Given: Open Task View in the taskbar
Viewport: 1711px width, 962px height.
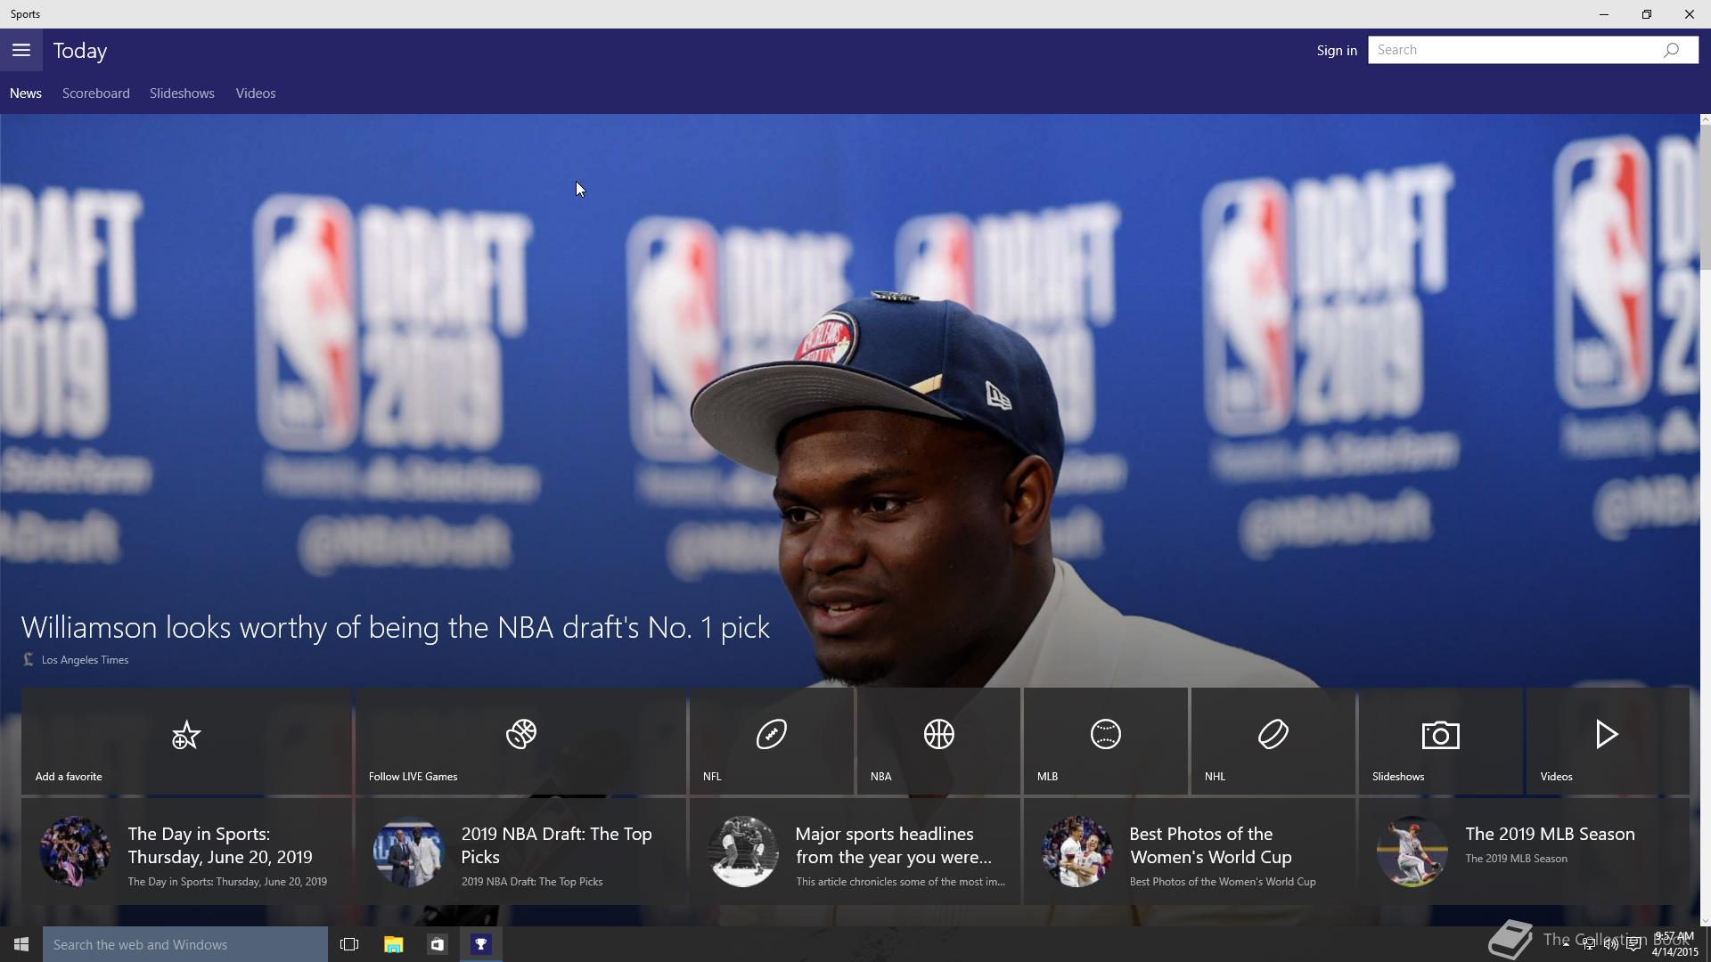Looking at the screenshot, I should coord(349,944).
